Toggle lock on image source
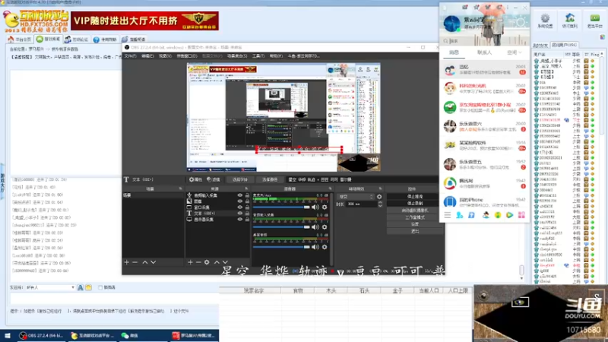 pos(247,201)
